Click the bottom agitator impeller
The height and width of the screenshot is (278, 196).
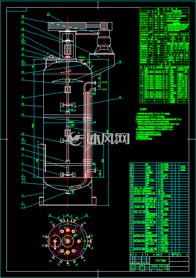[x=67, y=174]
